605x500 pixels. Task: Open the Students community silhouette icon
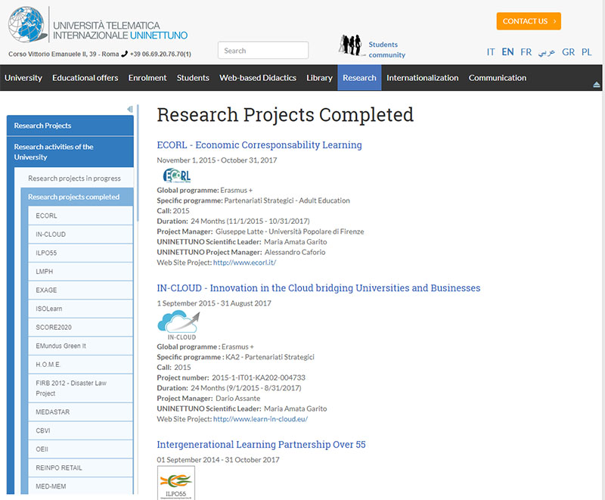pyautogui.click(x=350, y=45)
